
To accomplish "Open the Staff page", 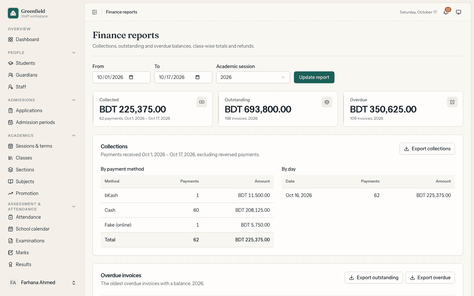I will pos(42,87).
